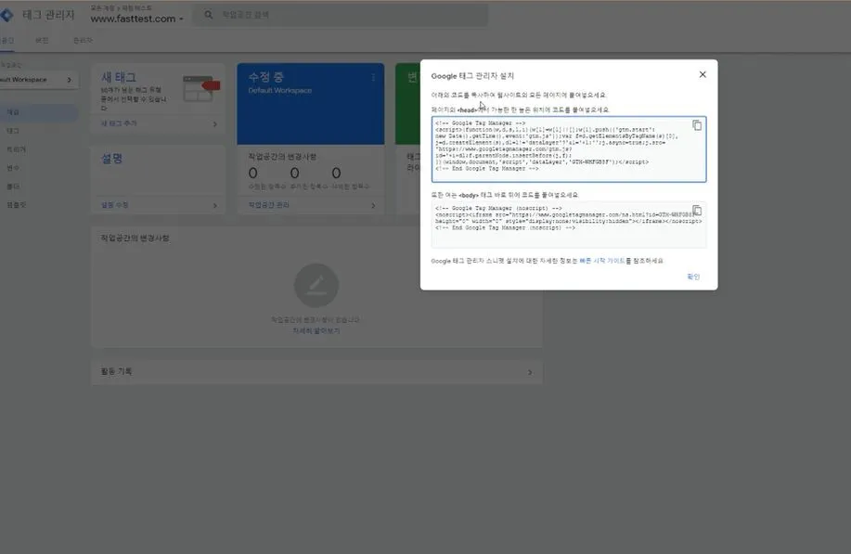
Task: Select 개요 (Overview) in sidebar
Action: tap(38, 112)
